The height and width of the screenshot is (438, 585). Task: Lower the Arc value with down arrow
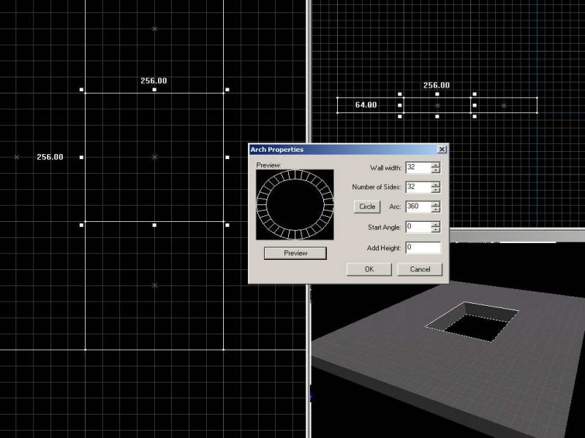click(436, 210)
